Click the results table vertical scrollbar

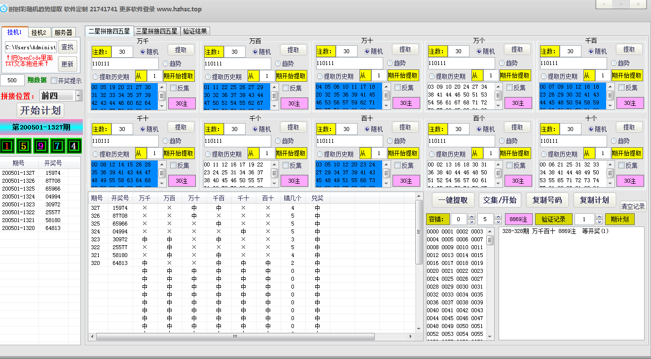pyautogui.click(x=419, y=231)
